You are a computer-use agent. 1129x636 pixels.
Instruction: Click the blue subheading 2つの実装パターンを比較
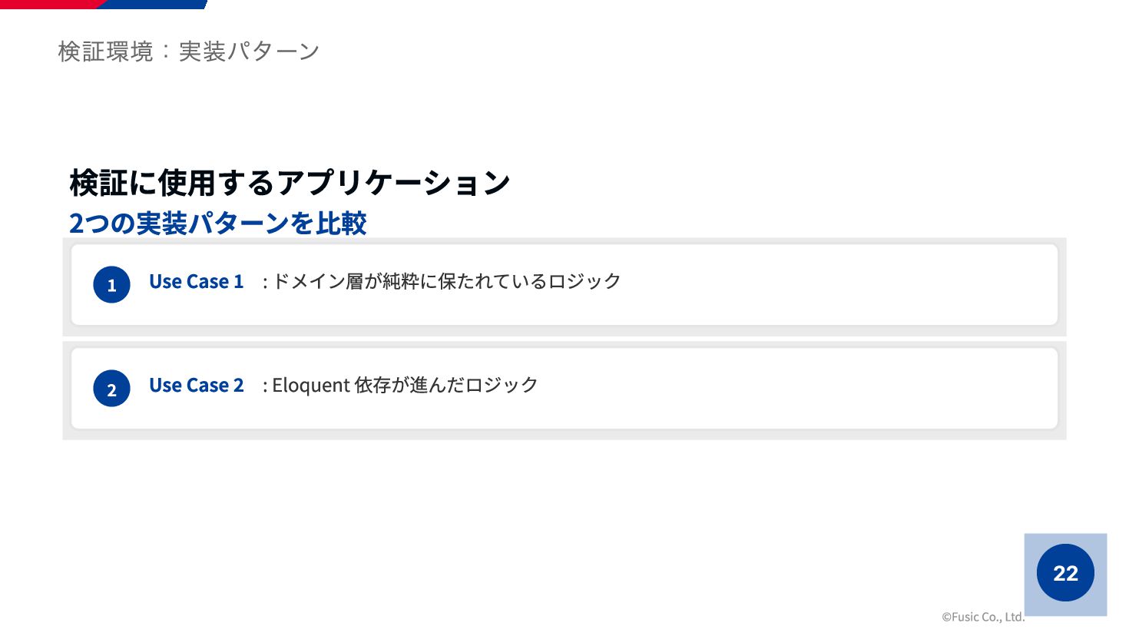tap(217, 224)
